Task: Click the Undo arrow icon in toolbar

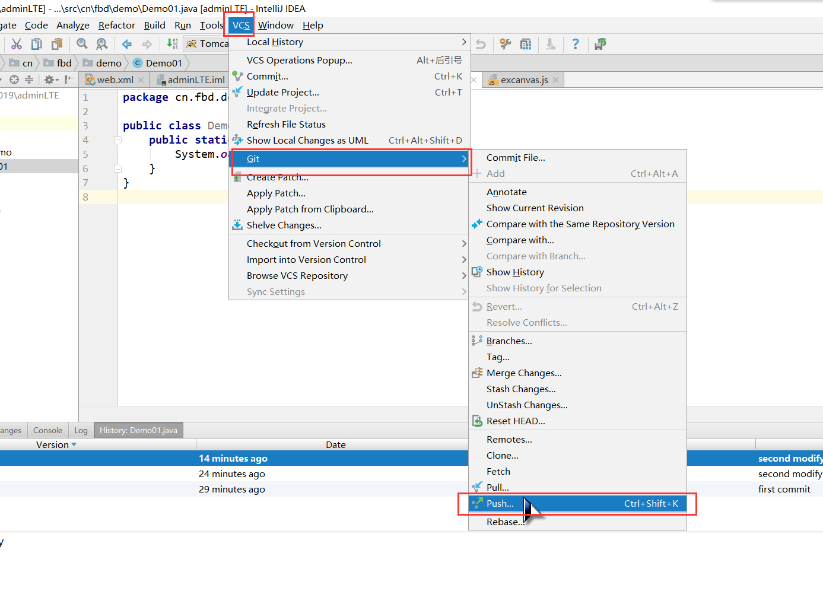Action: 479,44
